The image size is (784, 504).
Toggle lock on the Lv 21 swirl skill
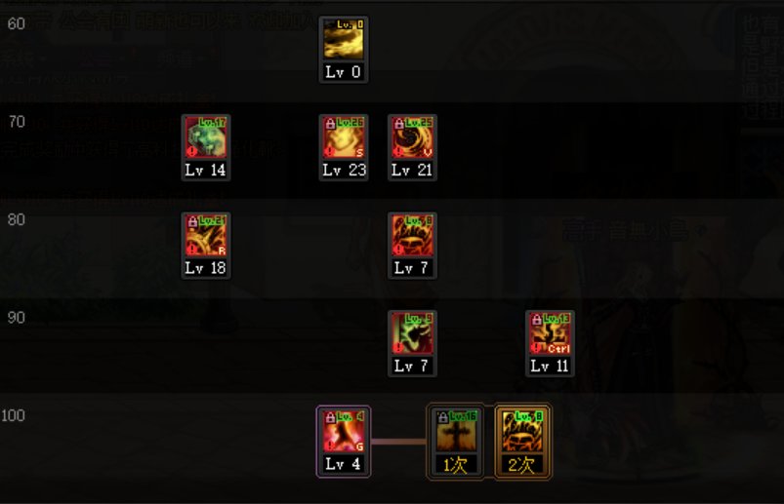tap(398, 123)
